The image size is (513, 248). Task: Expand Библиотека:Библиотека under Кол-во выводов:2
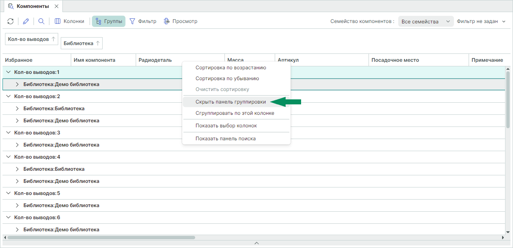point(18,109)
